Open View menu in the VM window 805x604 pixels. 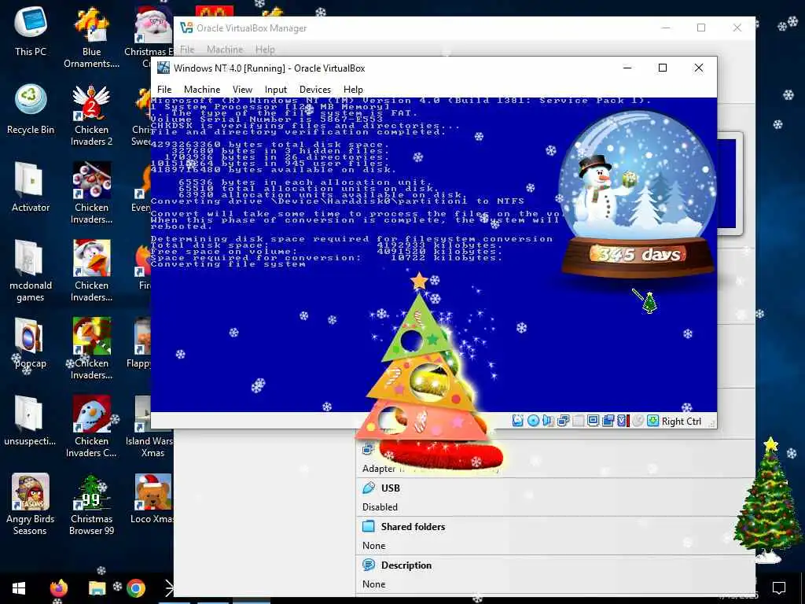tap(242, 90)
